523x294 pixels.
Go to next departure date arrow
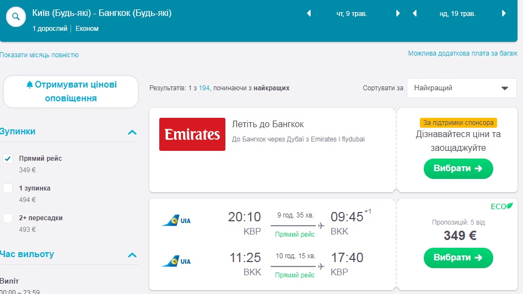[398, 14]
